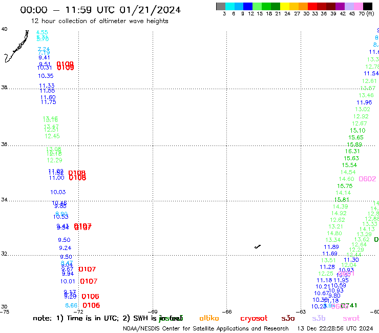
Task: Click the wave height value 11.96
Action: [364, 102]
